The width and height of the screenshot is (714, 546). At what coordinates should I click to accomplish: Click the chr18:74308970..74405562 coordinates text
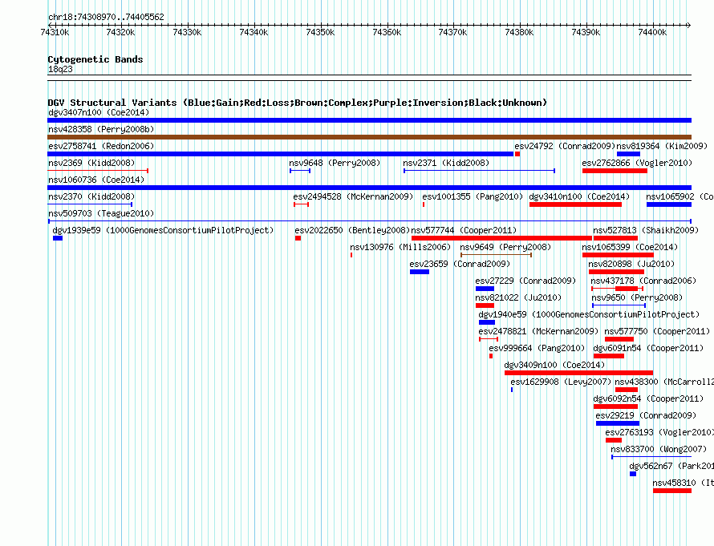pyautogui.click(x=106, y=17)
